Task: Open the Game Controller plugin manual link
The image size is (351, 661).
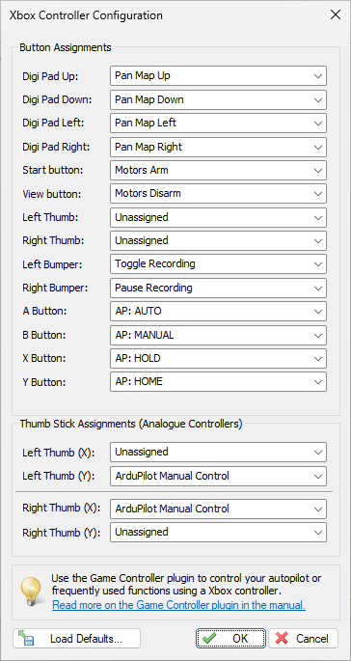Action: 178,605
